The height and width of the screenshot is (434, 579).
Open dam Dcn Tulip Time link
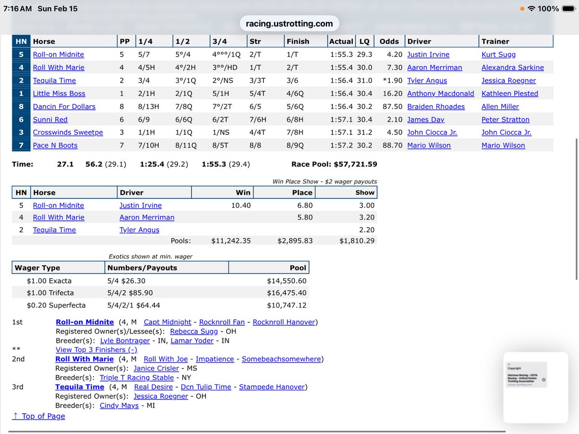point(206,387)
